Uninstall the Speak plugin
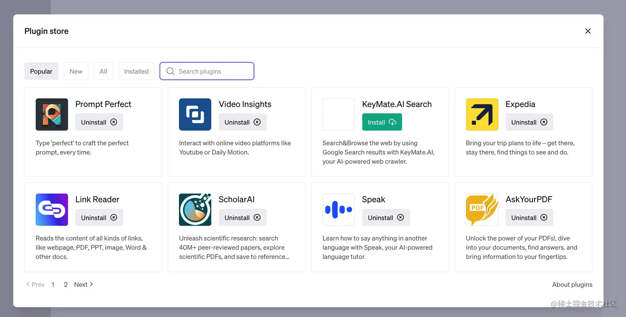 point(386,217)
